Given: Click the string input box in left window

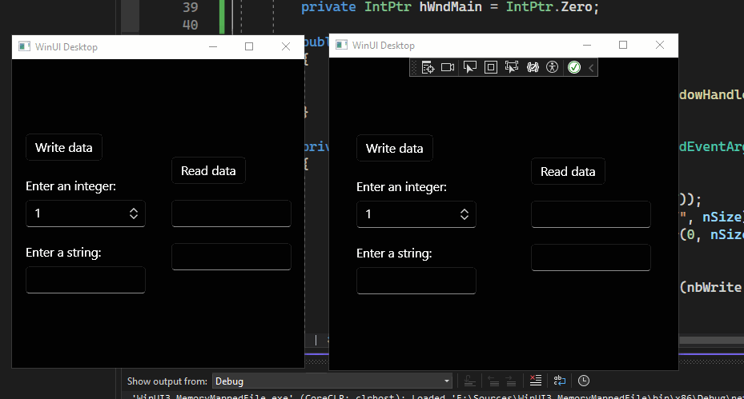Looking at the screenshot, I should (x=86, y=280).
